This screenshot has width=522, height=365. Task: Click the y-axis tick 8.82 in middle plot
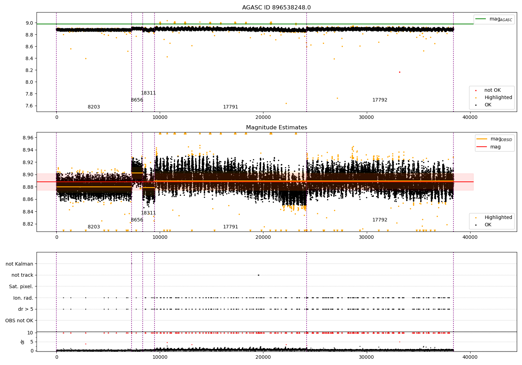(x=28, y=224)
